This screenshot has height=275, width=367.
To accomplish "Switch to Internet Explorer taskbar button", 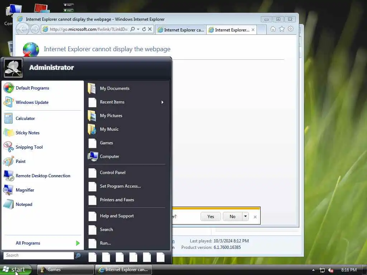I will (x=123, y=270).
